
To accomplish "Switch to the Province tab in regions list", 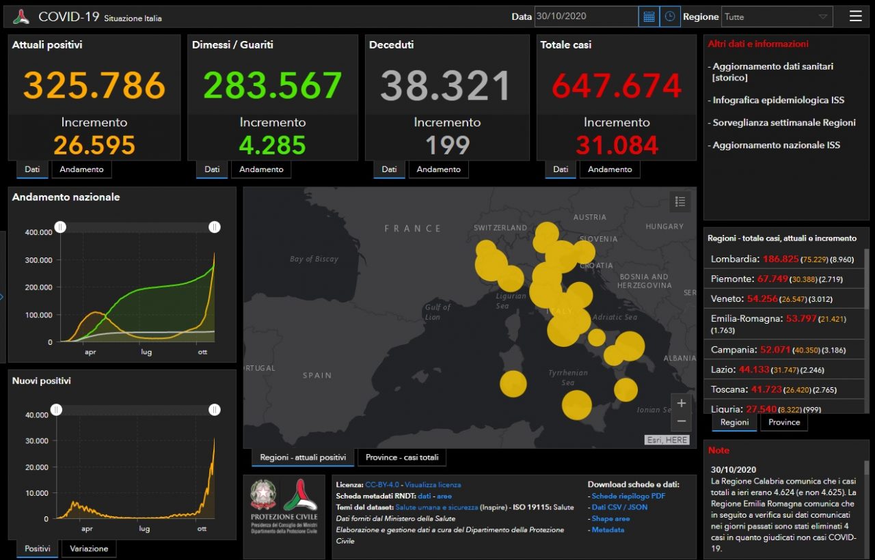I will [783, 422].
